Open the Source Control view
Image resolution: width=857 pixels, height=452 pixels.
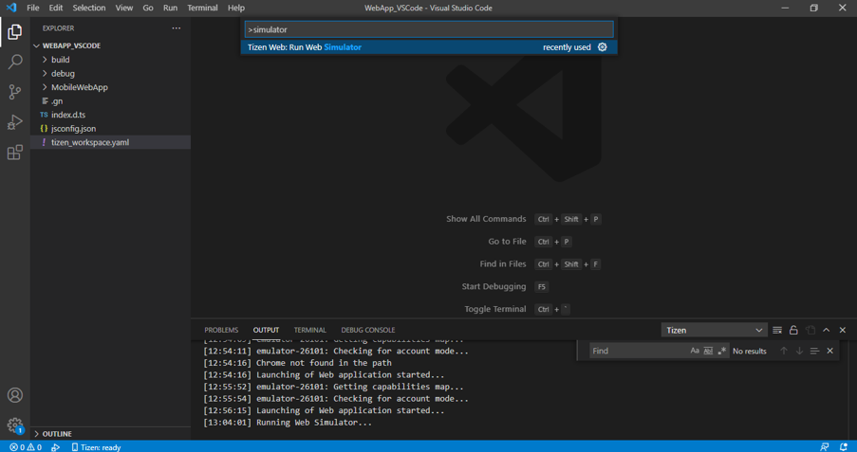pos(14,92)
